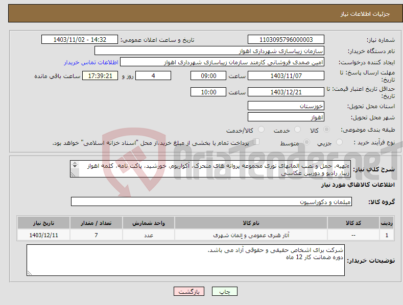This screenshot has width=403, height=305.
Task: Click the واحد شمارش column header
Action: click(x=149, y=223)
